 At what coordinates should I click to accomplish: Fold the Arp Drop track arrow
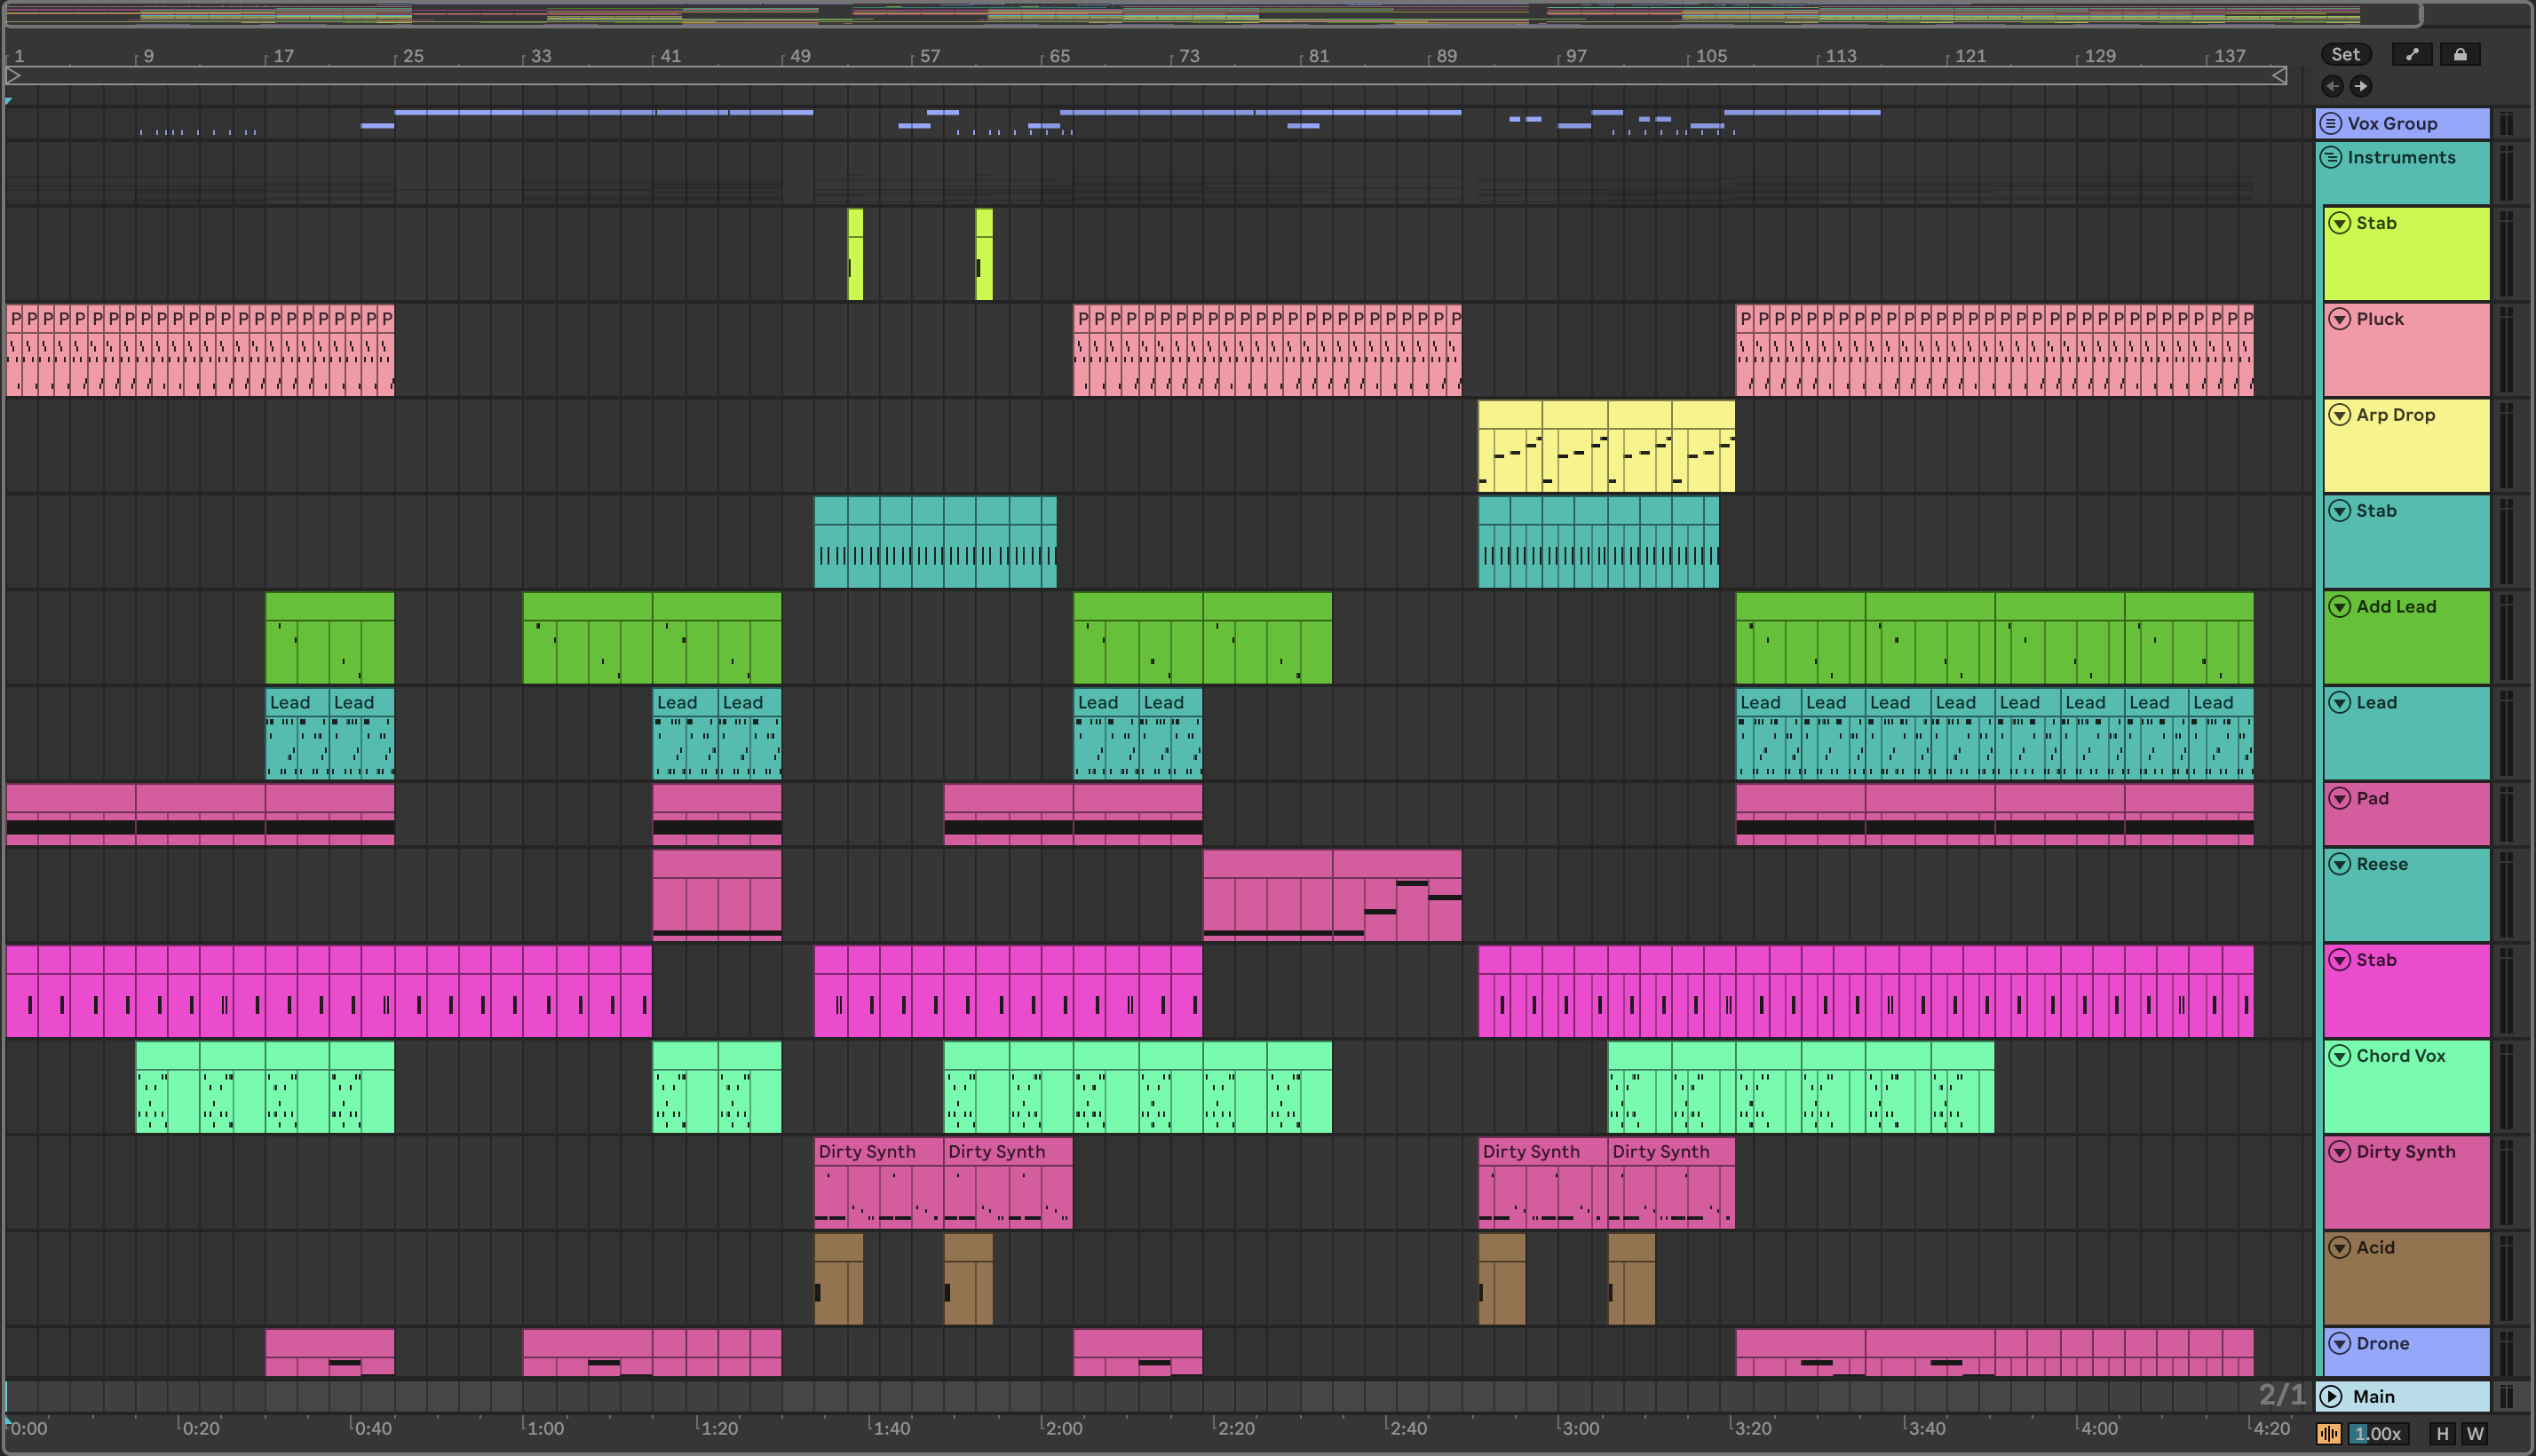click(2339, 415)
